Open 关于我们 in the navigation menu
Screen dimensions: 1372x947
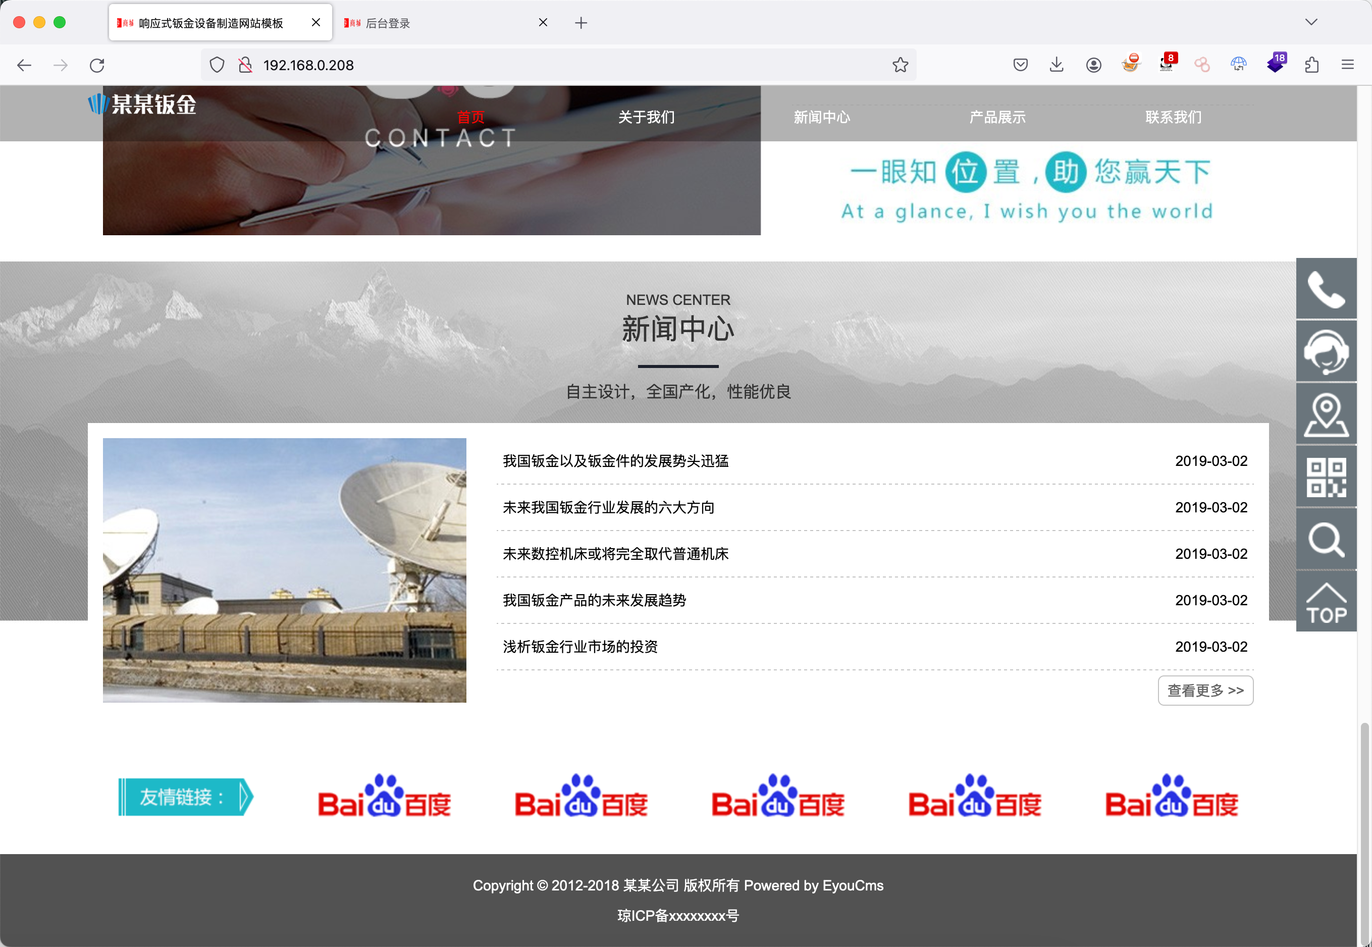coord(646,117)
